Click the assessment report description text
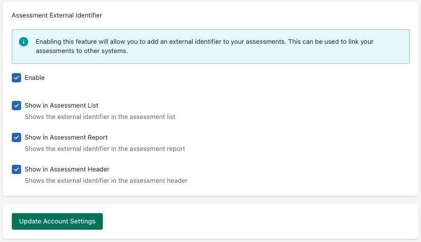421x242 pixels. (x=104, y=149)
